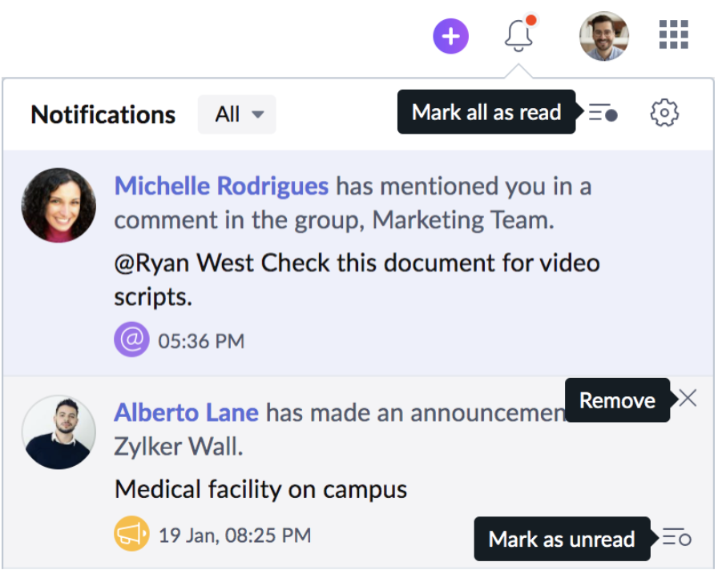This screenshot has width=718, height=570.
Task: Open Michelle Rodrigues's profile link
Action: pyautogui.click(x=221, y=185)
